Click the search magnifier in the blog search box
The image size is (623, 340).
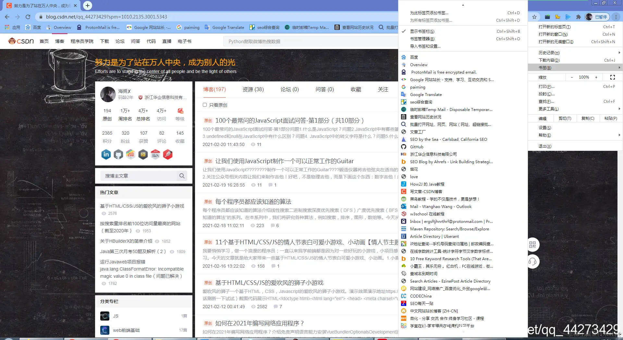click(182, 176)
